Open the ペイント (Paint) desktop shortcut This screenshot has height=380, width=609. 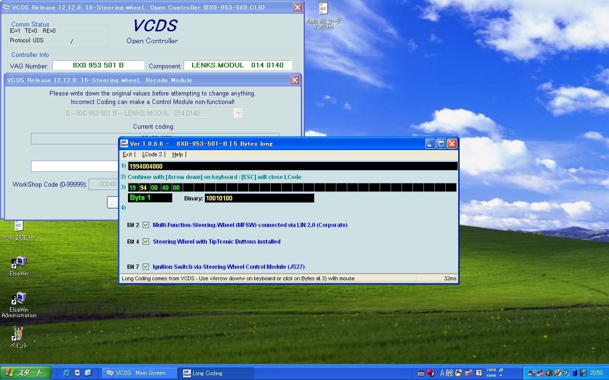tap(19, 337)
